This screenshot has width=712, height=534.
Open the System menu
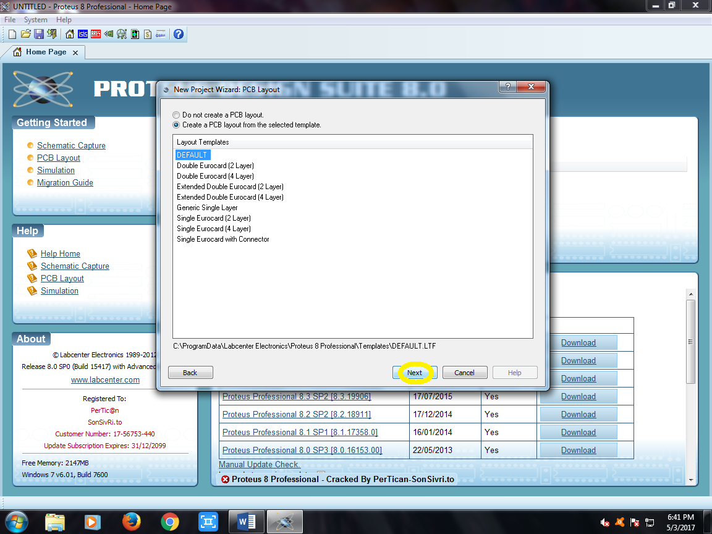coord(35,20)
